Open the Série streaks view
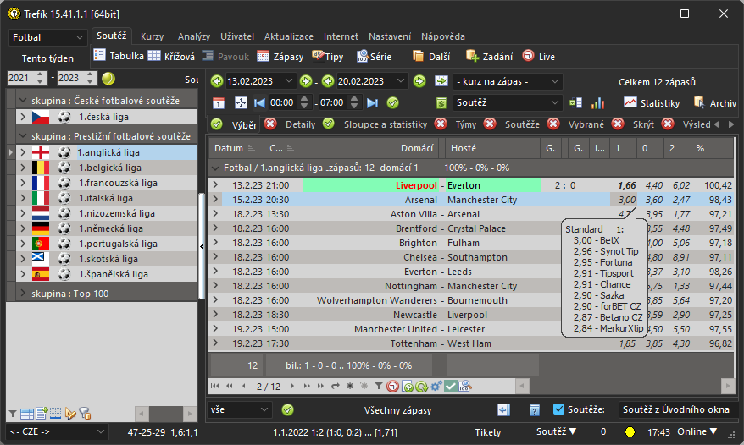Viewport: 744px width, 445px height. pos(374,57)
